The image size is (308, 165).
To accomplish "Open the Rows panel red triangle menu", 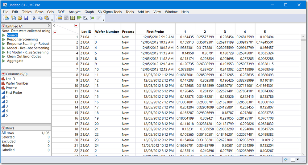I will [3, 128].
